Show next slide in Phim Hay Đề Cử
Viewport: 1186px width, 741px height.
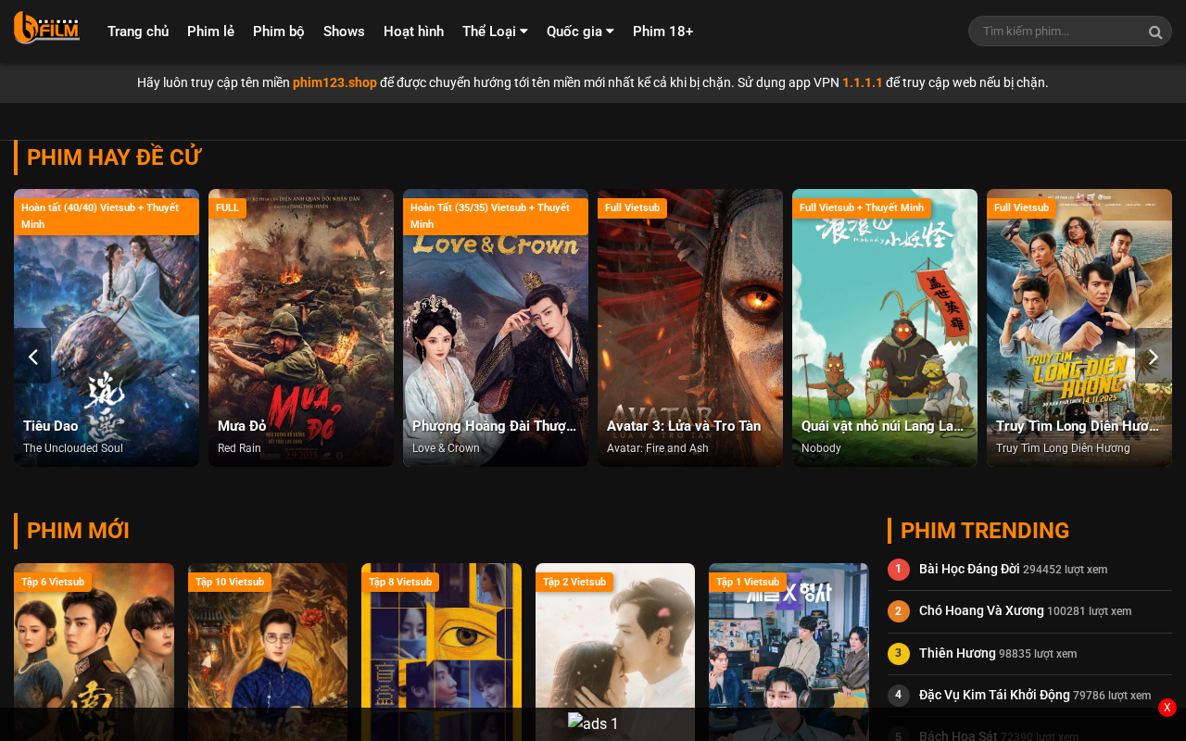click(x=1154, y=357)
